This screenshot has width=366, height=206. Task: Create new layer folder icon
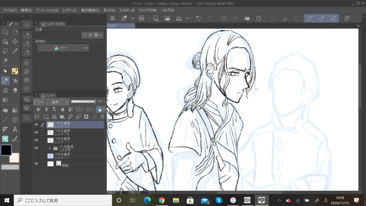point(62,117)
